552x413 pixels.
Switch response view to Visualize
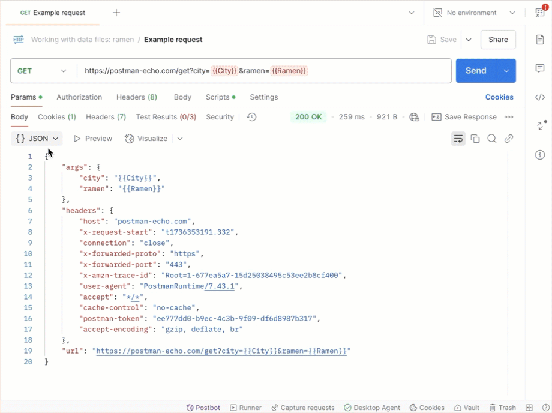146,138
